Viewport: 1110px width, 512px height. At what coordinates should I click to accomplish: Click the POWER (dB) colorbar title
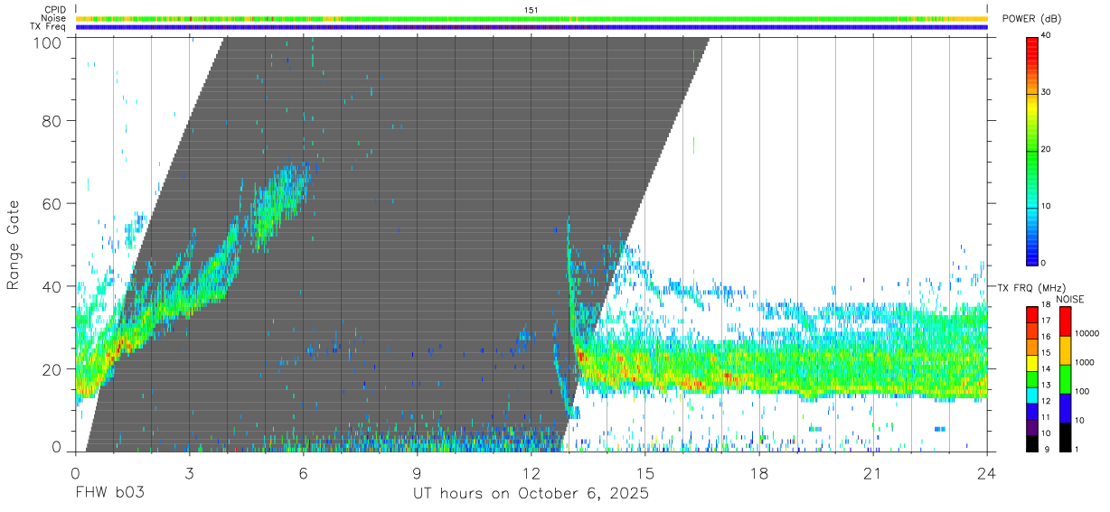[1030, 19]
